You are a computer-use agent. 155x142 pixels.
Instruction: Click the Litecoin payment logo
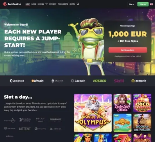[x=78, y=81]
